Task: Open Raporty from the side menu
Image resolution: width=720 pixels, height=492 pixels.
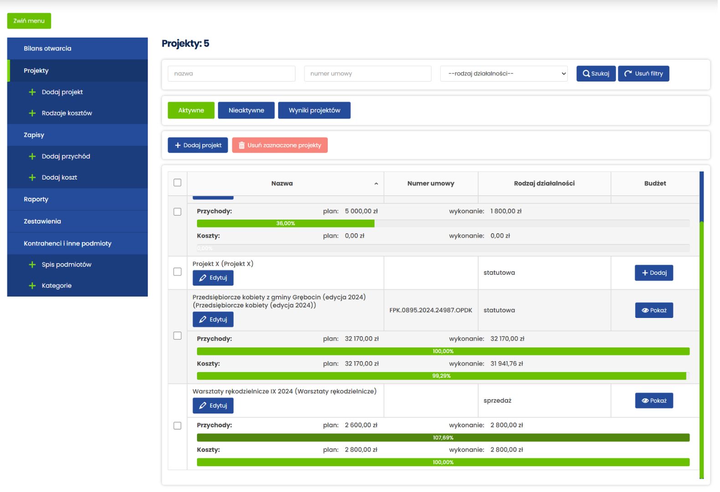Action: pos(36,199)
